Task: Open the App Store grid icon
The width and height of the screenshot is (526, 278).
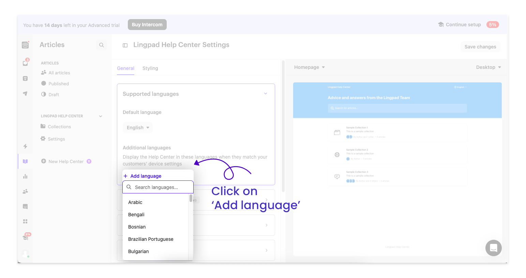Action: click(25, 221)
